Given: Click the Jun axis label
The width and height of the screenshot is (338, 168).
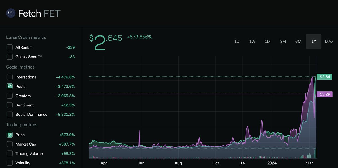Looking at the screenshot, I should (141, 163).
